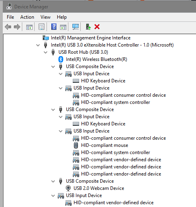Select the second HID-compliant system controller
Screen dimensions: 196x207
[115, 152]
